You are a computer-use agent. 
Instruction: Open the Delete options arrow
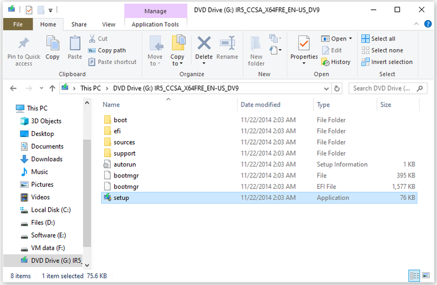(x=204, y=63)
